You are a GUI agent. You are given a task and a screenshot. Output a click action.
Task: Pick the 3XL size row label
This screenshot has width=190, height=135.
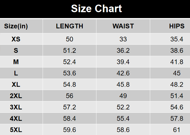click(x=16, y=107)
